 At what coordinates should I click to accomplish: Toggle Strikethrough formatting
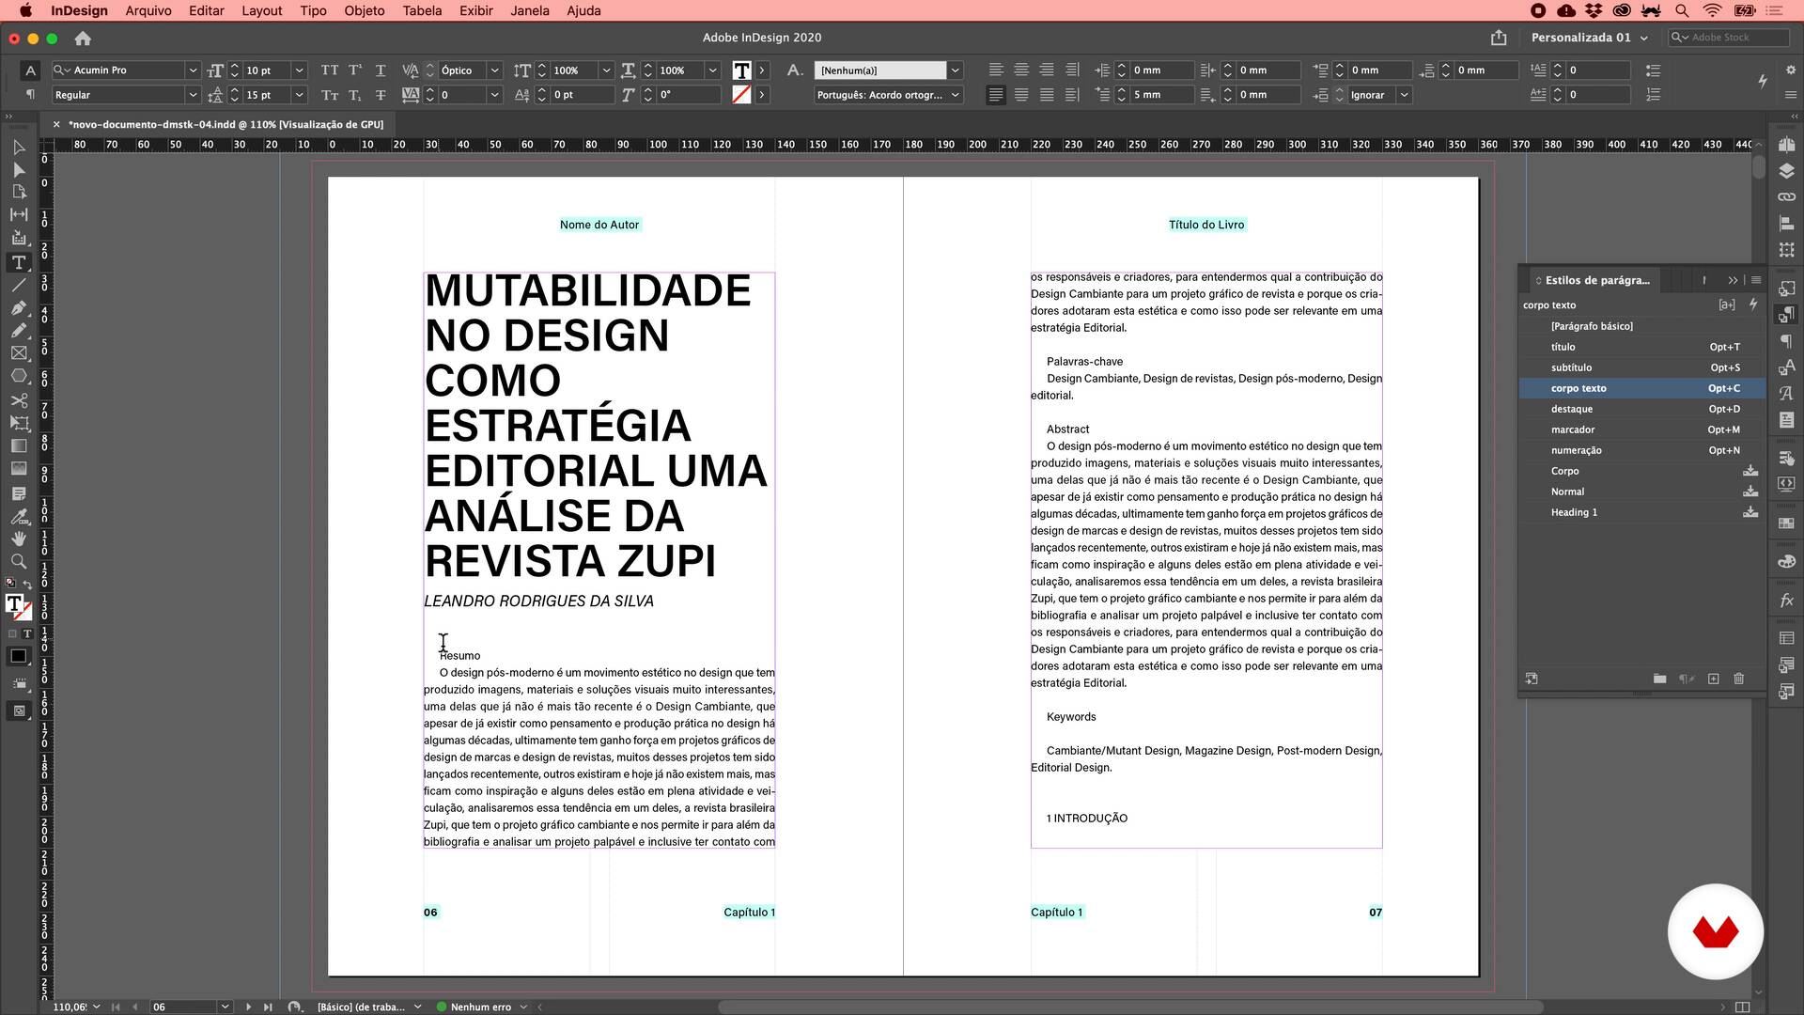[381, 95]
